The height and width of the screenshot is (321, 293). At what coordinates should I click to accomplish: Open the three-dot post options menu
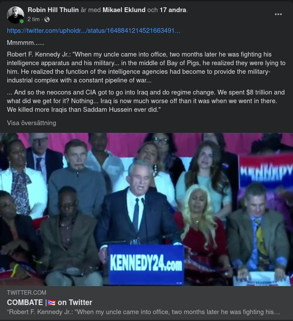[278, 14]
